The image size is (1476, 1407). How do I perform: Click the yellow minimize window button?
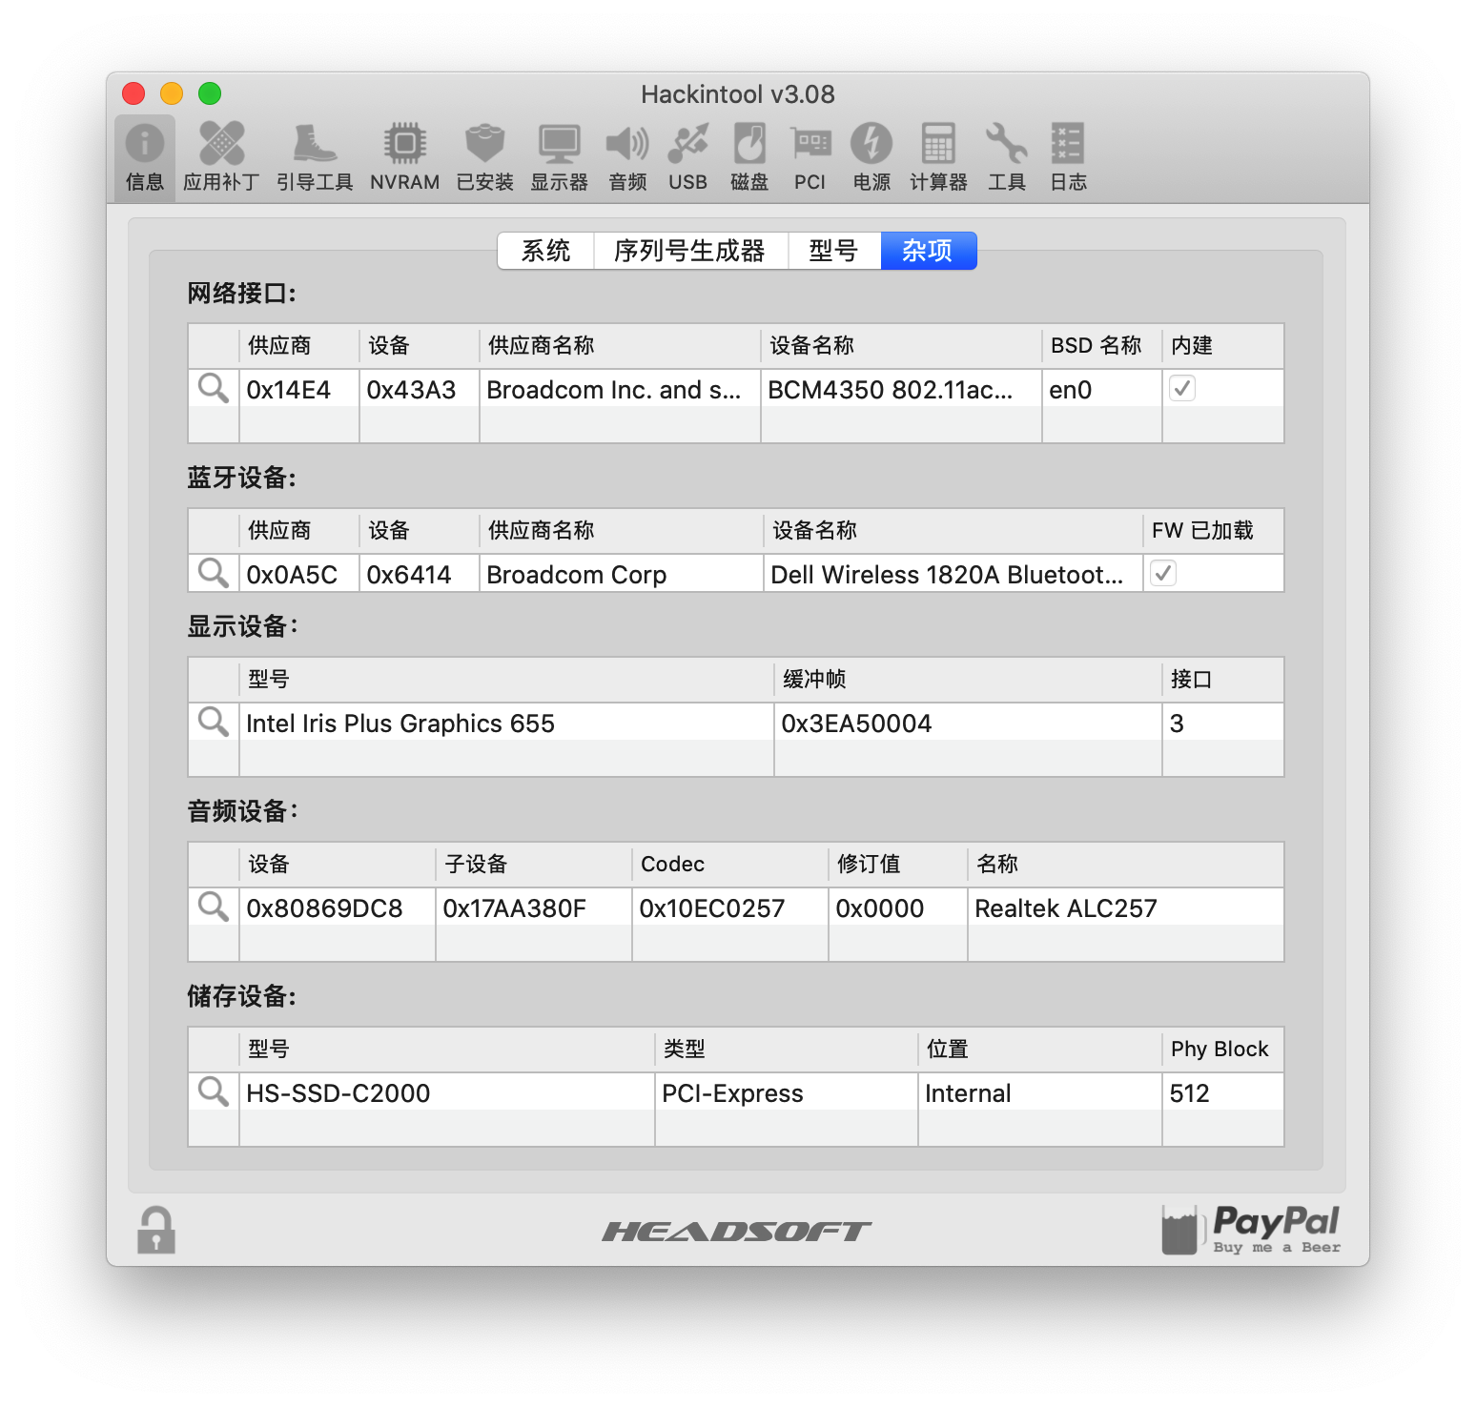click(172, 93)
